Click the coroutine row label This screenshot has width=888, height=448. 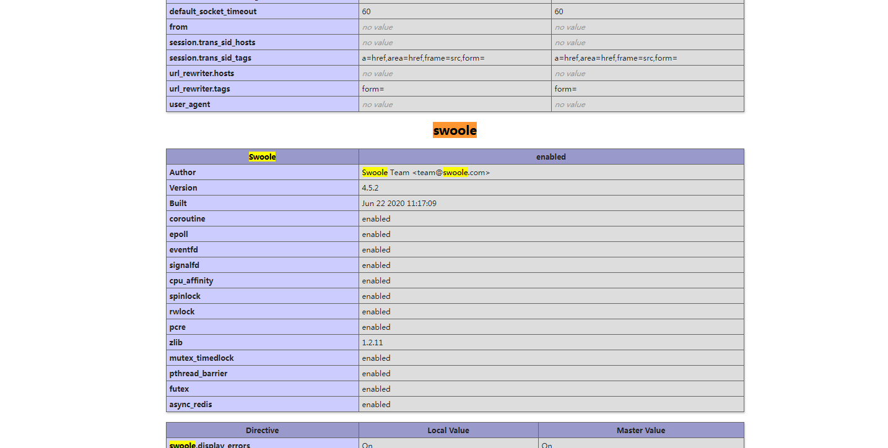coord(187,219)
